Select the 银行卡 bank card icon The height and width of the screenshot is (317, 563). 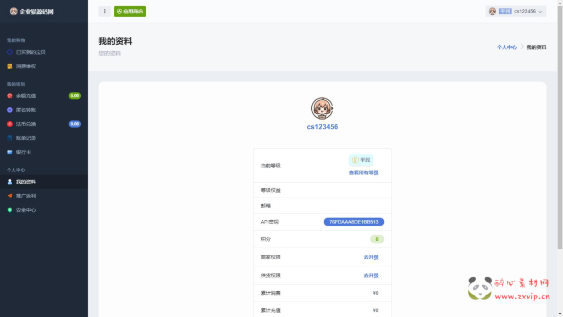[x=10, y=152]
